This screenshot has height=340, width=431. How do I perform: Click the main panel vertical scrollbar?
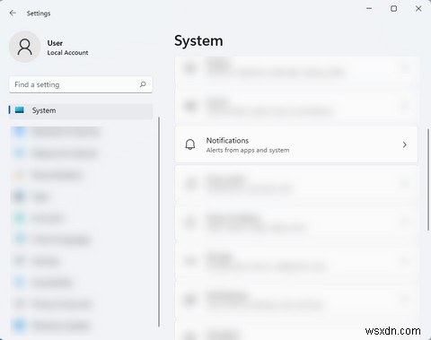point(428,179)
